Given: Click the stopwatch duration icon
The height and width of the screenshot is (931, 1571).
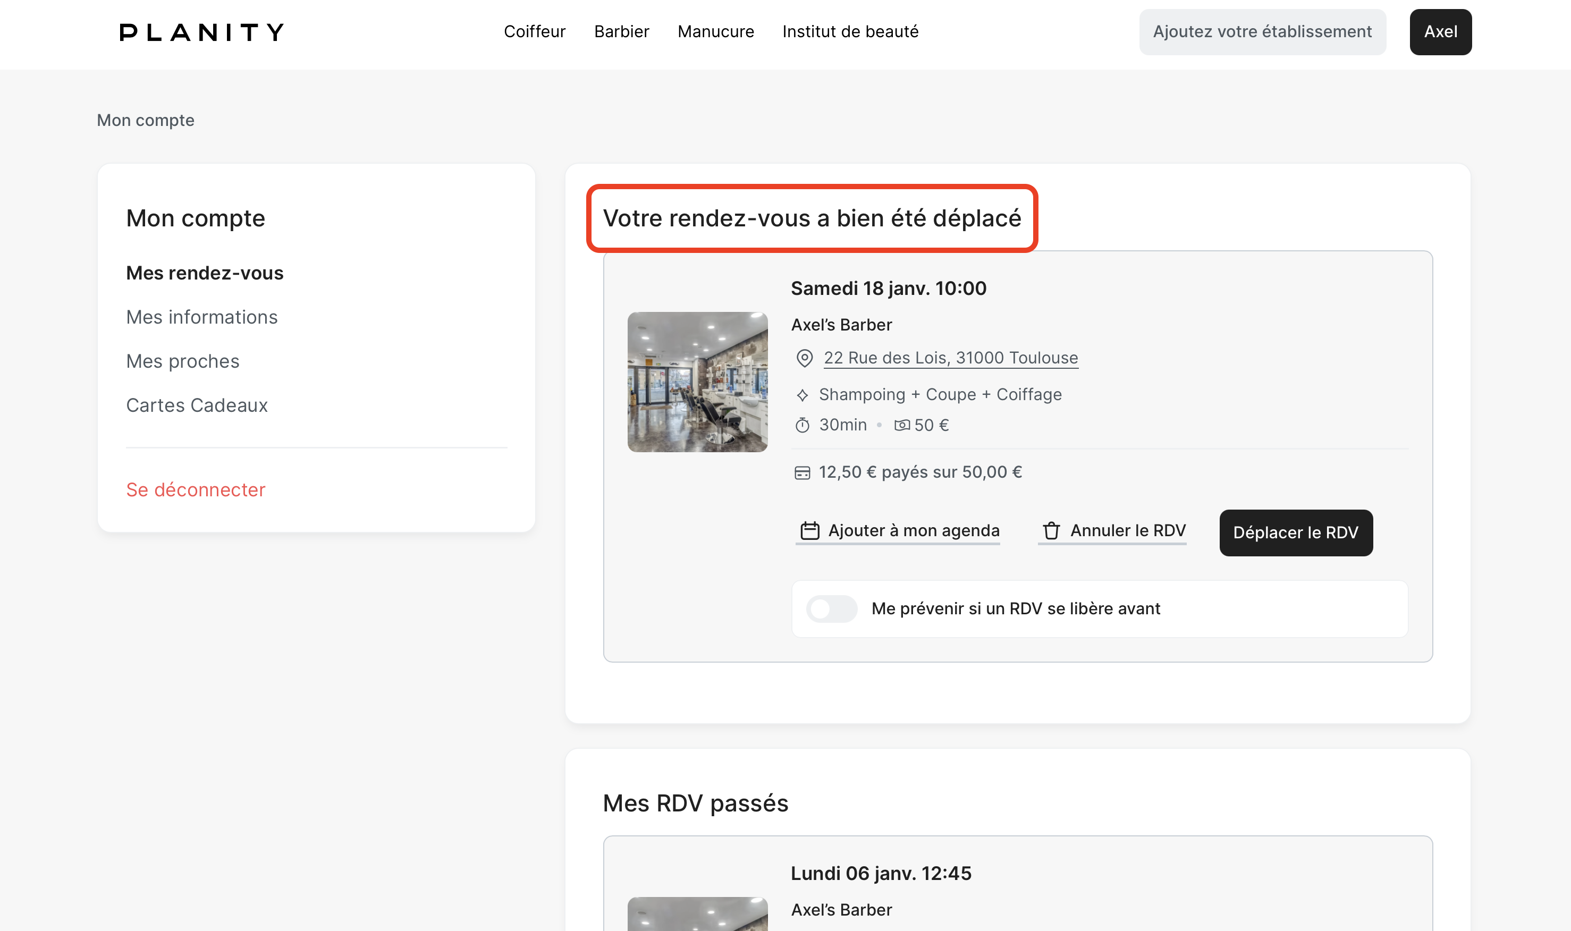Looking at the screenshot, I should pos(803,425).
